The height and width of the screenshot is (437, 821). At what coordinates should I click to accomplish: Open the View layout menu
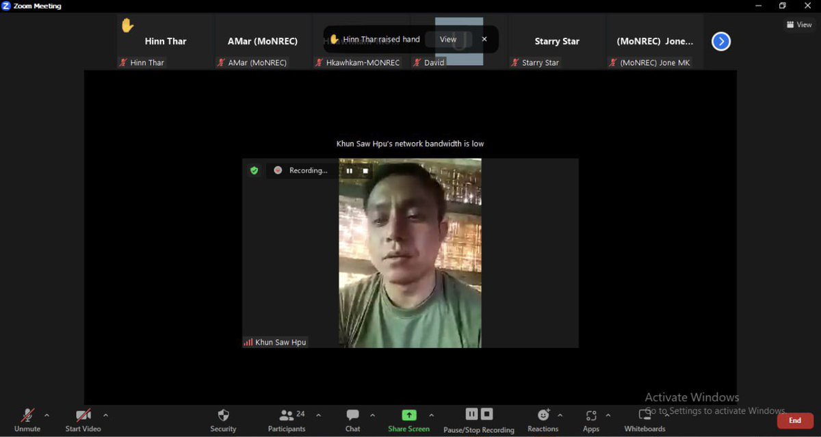(x=799, y=25)
